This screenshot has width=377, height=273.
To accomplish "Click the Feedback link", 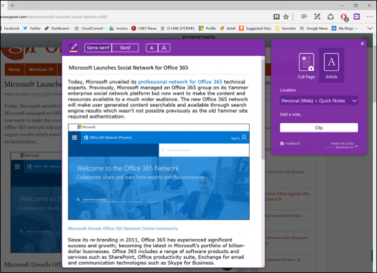I will [290, 143].
